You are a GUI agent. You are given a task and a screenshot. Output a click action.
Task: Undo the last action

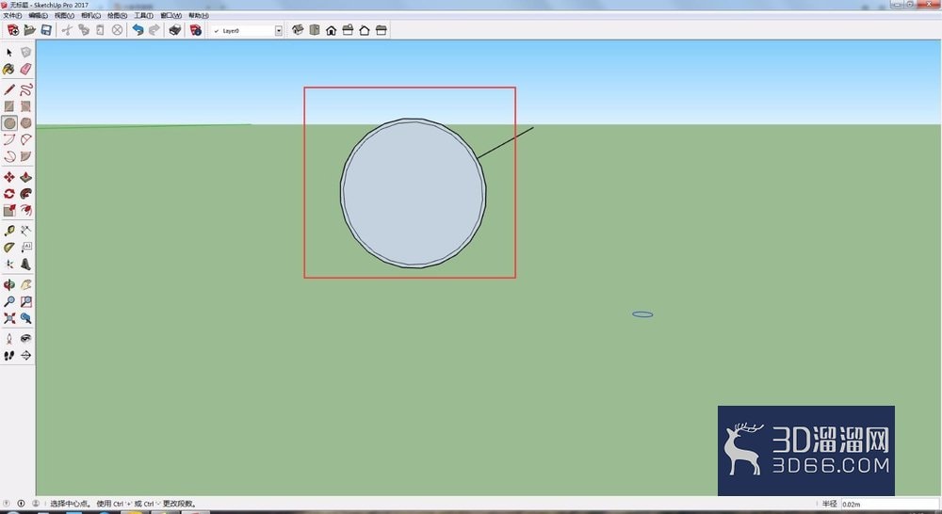pyautogui.click(x=138, y=30)
